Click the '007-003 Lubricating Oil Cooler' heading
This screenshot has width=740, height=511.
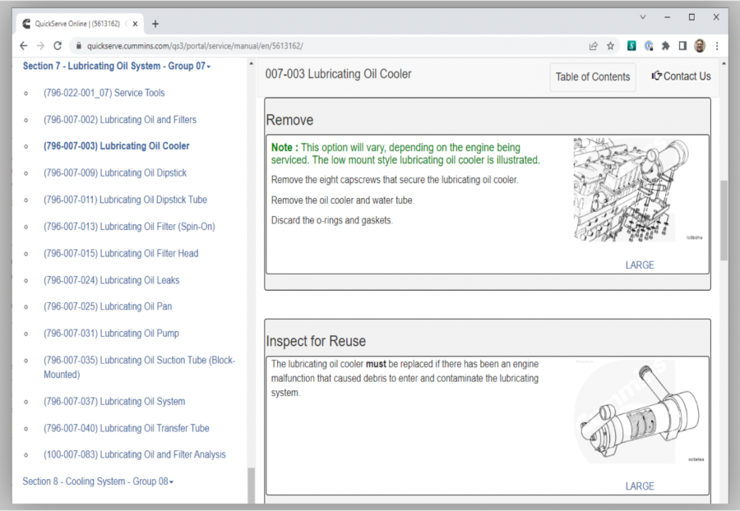[x=339, y=74]
